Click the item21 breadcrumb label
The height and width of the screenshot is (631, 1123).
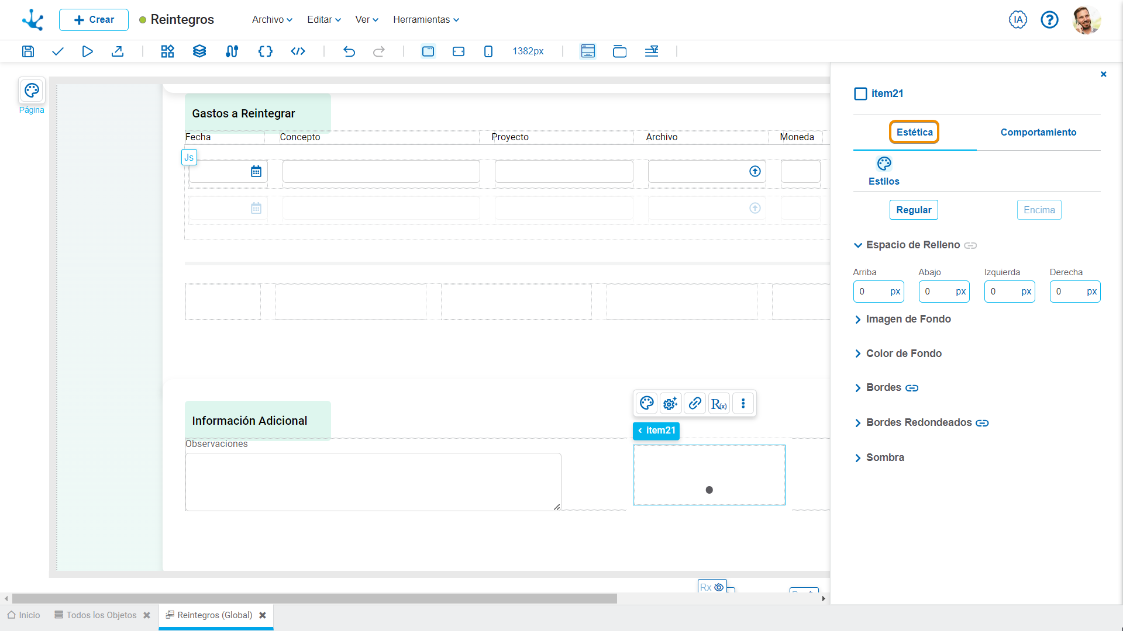(x=656, y=431)
